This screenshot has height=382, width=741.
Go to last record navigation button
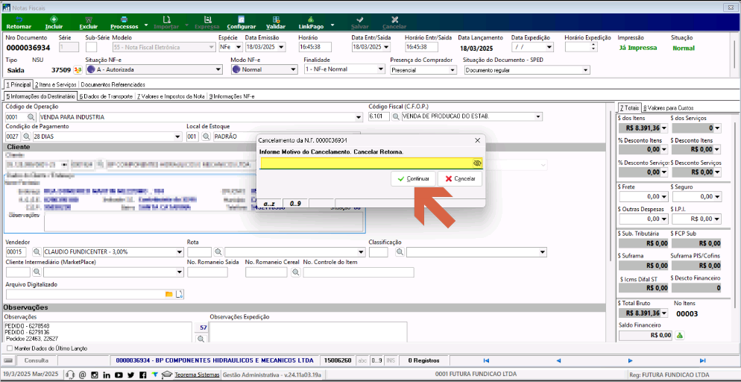coord(701,360)
